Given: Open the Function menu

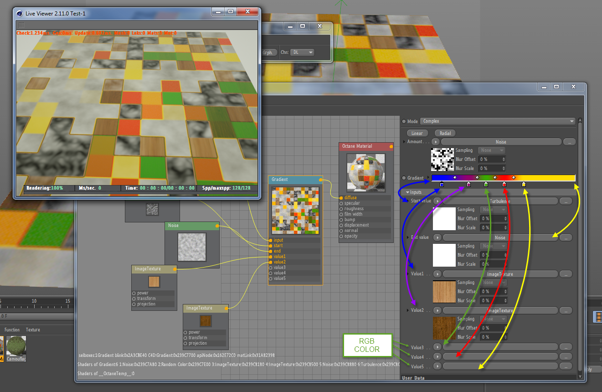Looking at the screenshot, I should (12, 330).
